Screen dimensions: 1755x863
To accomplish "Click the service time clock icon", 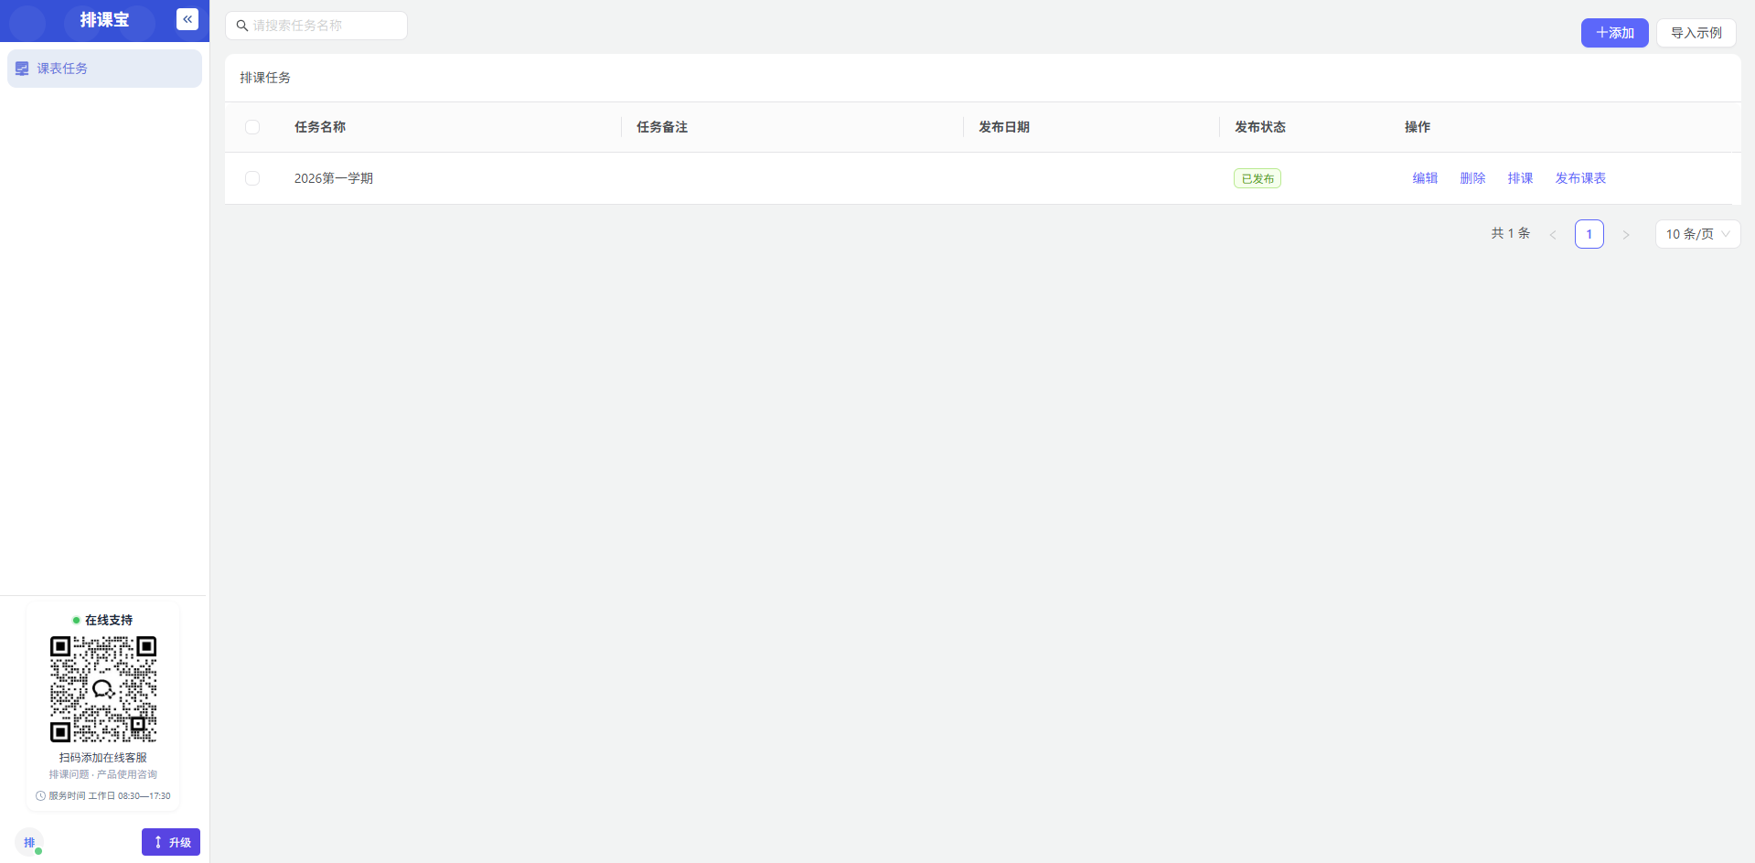I will [40, 796].
